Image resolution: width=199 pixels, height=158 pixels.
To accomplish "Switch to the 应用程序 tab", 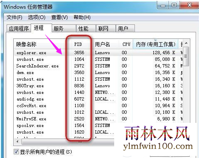I will (19, 29).
